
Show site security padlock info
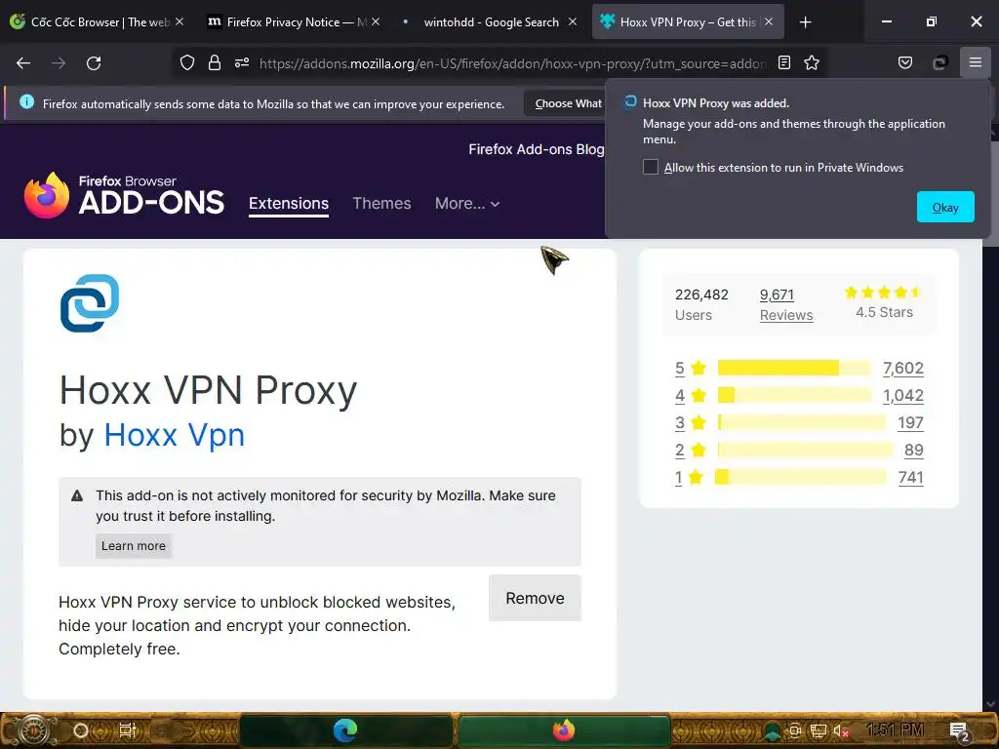click(x=215, y=62)
